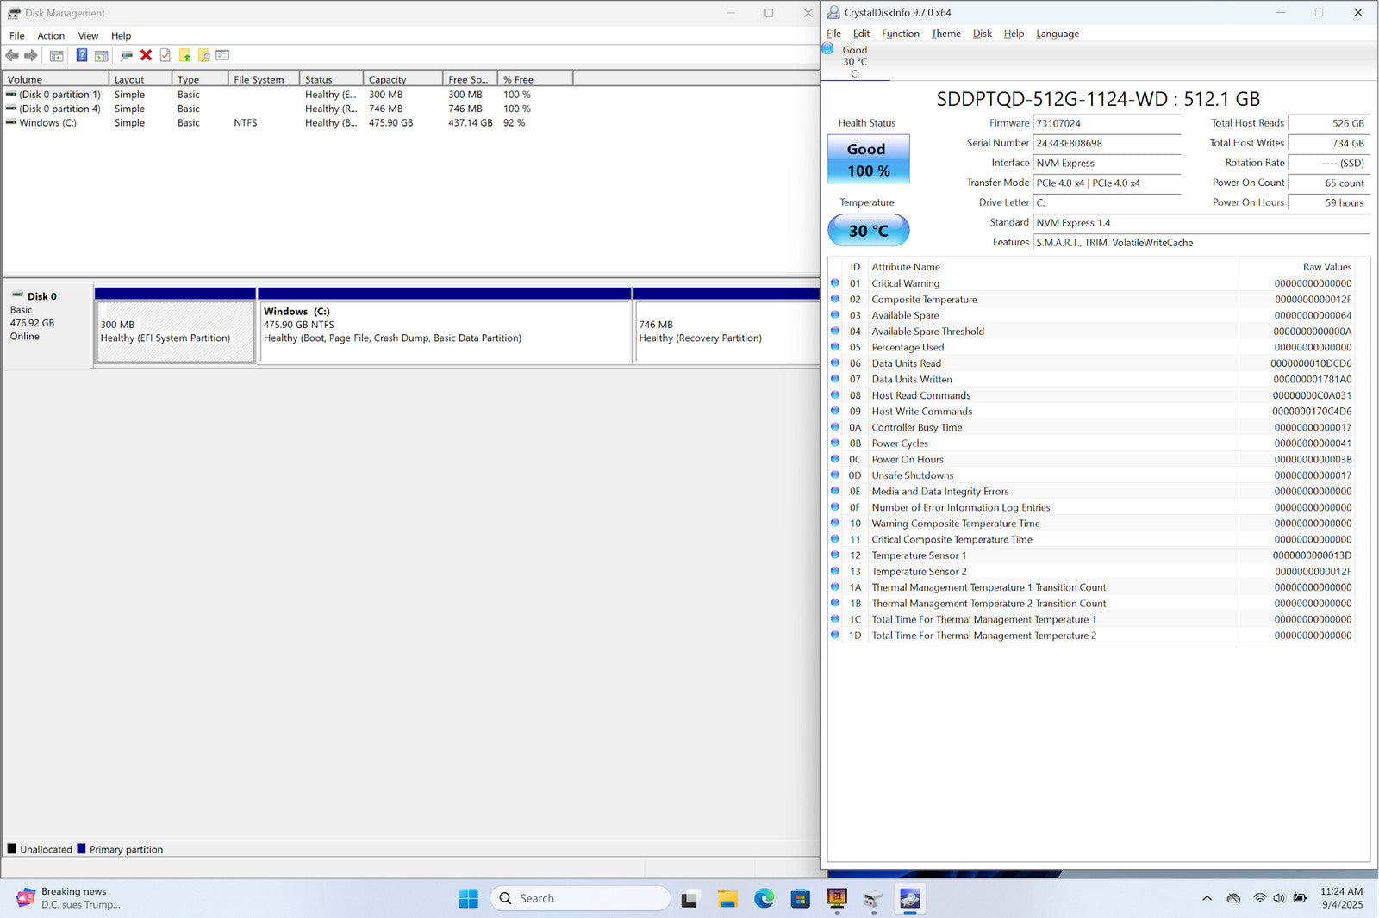This screenshot has width=1379, height=918.
Task: Click the speaker volume tray icon
Action: pyautogui.click(x=1279, y=898)
